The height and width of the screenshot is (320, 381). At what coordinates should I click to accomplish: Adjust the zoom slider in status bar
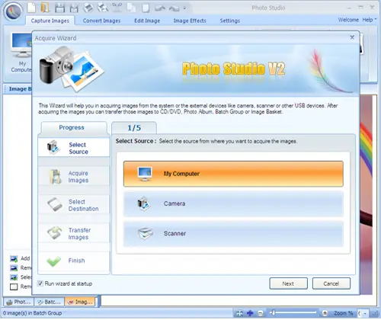(273, 312)
